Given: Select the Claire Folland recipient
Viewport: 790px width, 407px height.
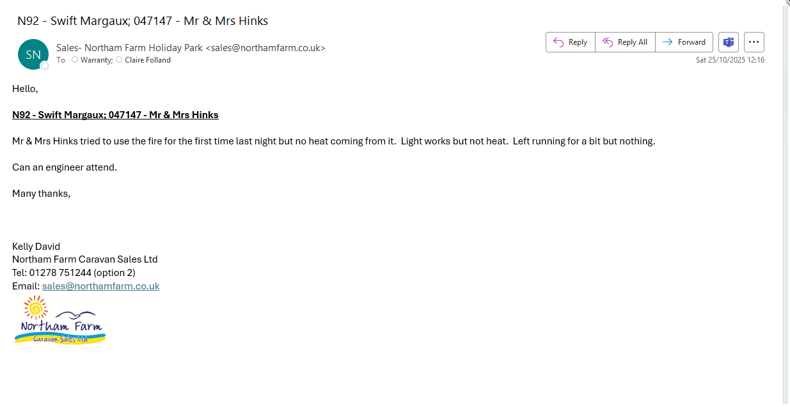Looking at the screenshot, I should (148, 60).
